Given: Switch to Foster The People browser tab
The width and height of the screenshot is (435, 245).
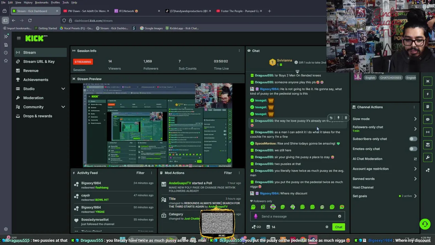Looking at the screenshot, I should (x=240, y=11).
